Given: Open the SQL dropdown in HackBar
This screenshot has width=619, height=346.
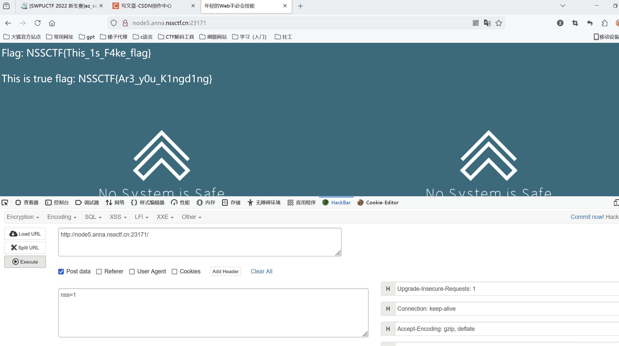Looking at the screenshot, I should click(93, 217).
